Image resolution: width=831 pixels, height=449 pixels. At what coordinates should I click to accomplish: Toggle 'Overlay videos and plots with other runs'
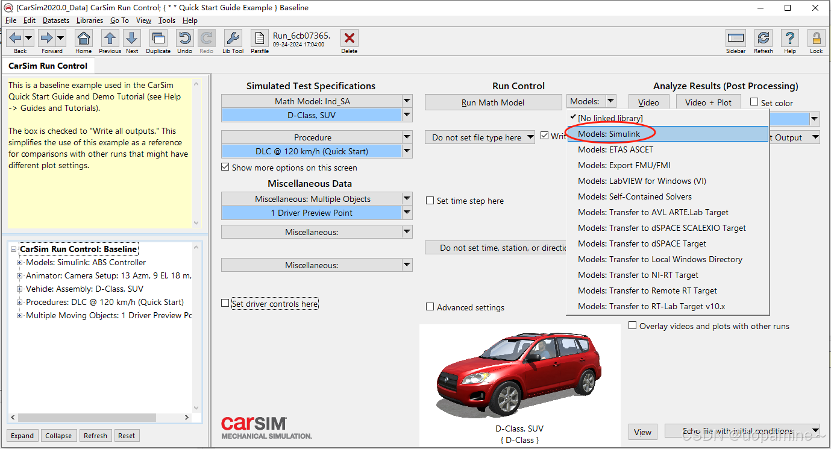tap(633, 325)
